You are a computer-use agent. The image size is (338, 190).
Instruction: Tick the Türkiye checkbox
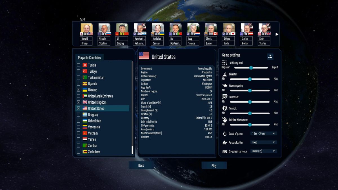(79, 71)
